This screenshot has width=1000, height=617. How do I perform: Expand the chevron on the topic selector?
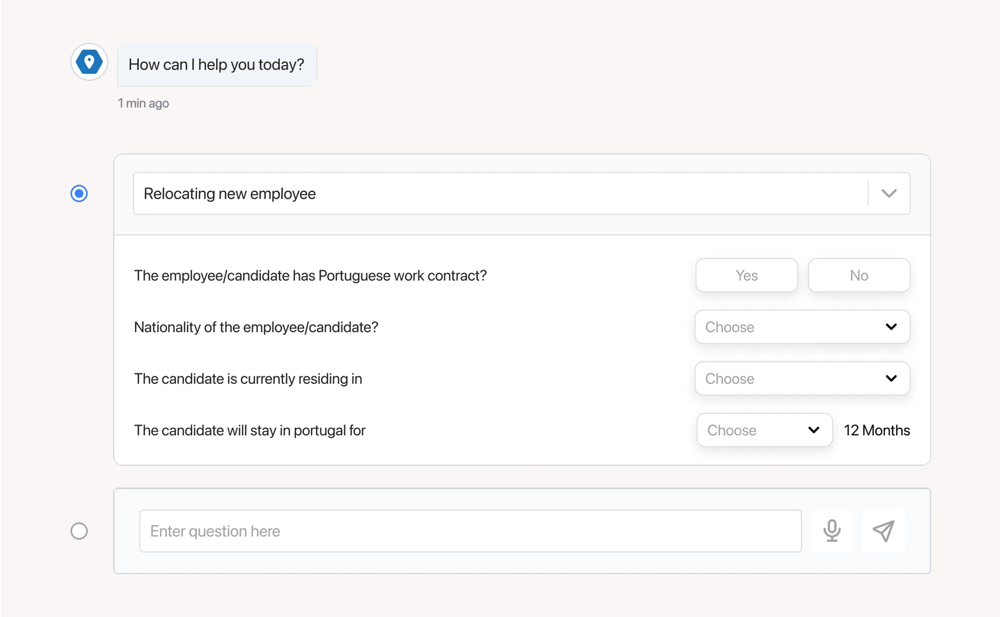889,193
